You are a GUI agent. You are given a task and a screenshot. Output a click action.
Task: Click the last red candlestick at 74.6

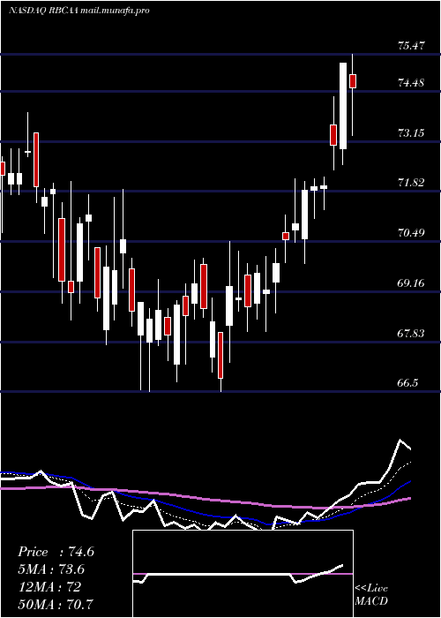tap(353, 81)
